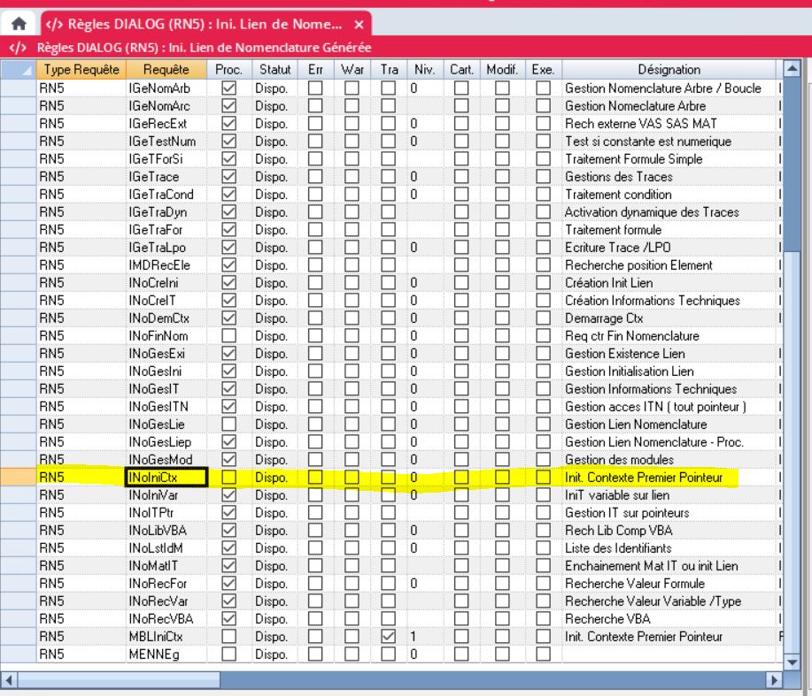Click the Désignation column header
812x696 pixels.
click(x=669, y=70)
